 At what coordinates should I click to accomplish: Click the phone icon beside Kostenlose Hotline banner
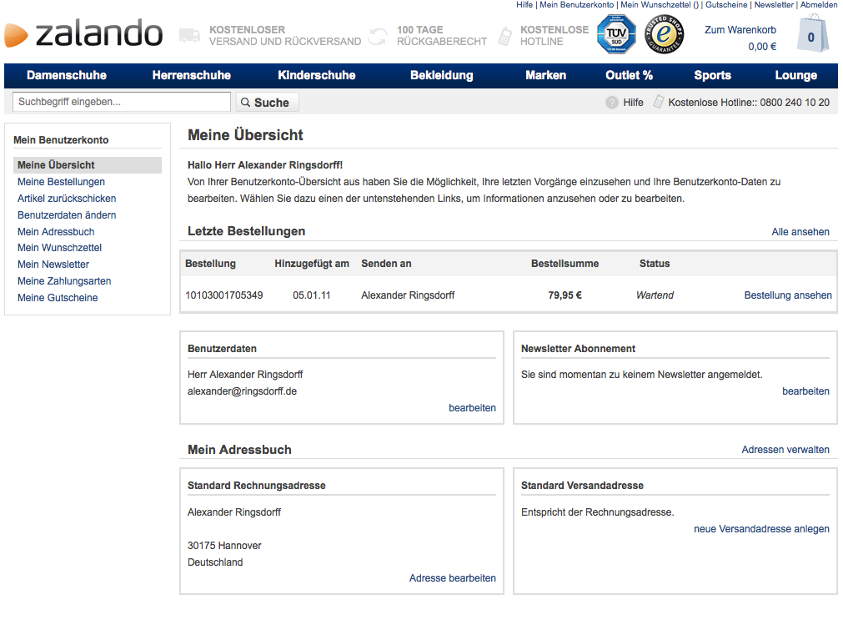(x=504, y=36)
